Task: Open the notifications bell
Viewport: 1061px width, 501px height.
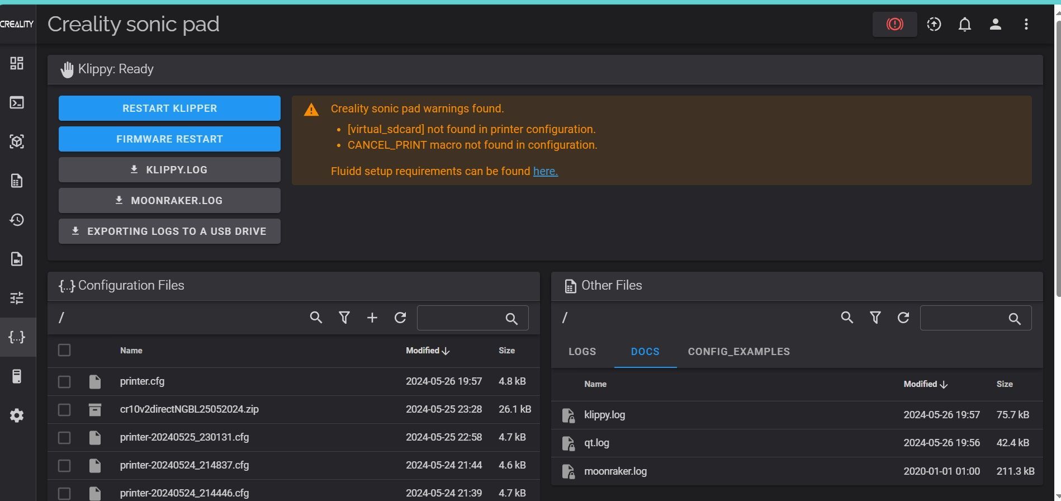Action: tap(964, 24)
